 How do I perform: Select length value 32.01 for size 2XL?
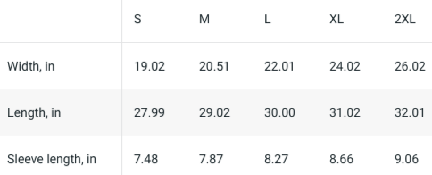click(x=409, y=112)
